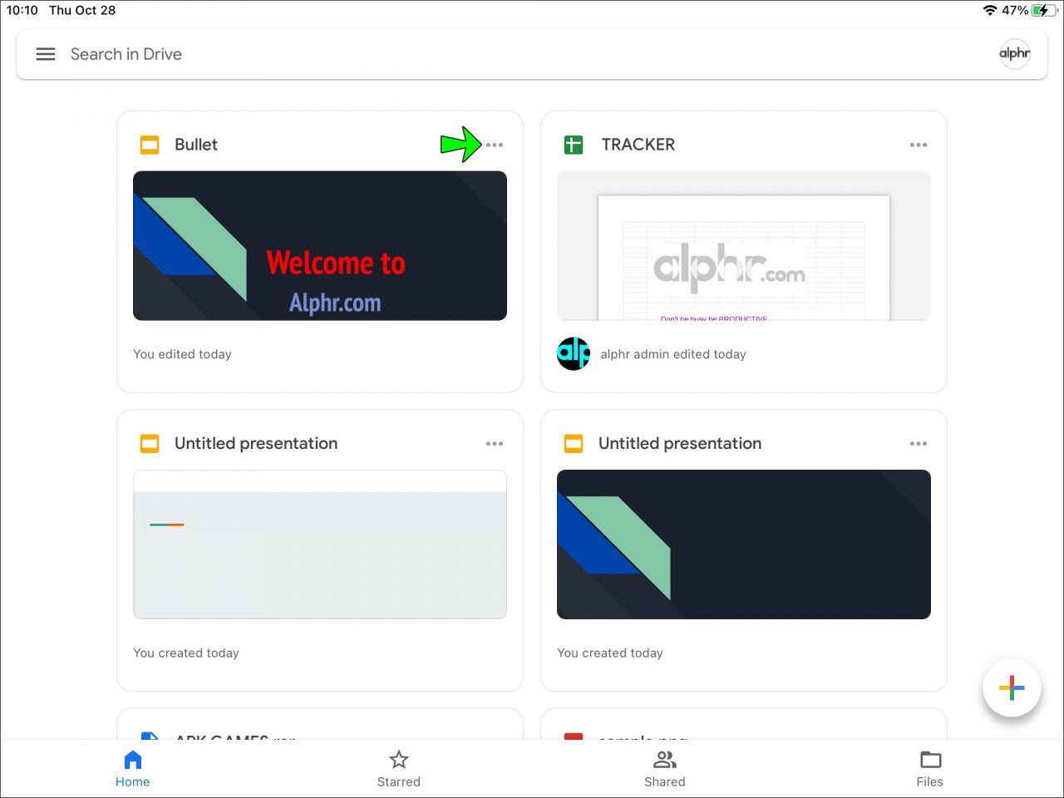Open the Google Slides icon on Bullet card
Screen dimensions: 1064x798
149,144
